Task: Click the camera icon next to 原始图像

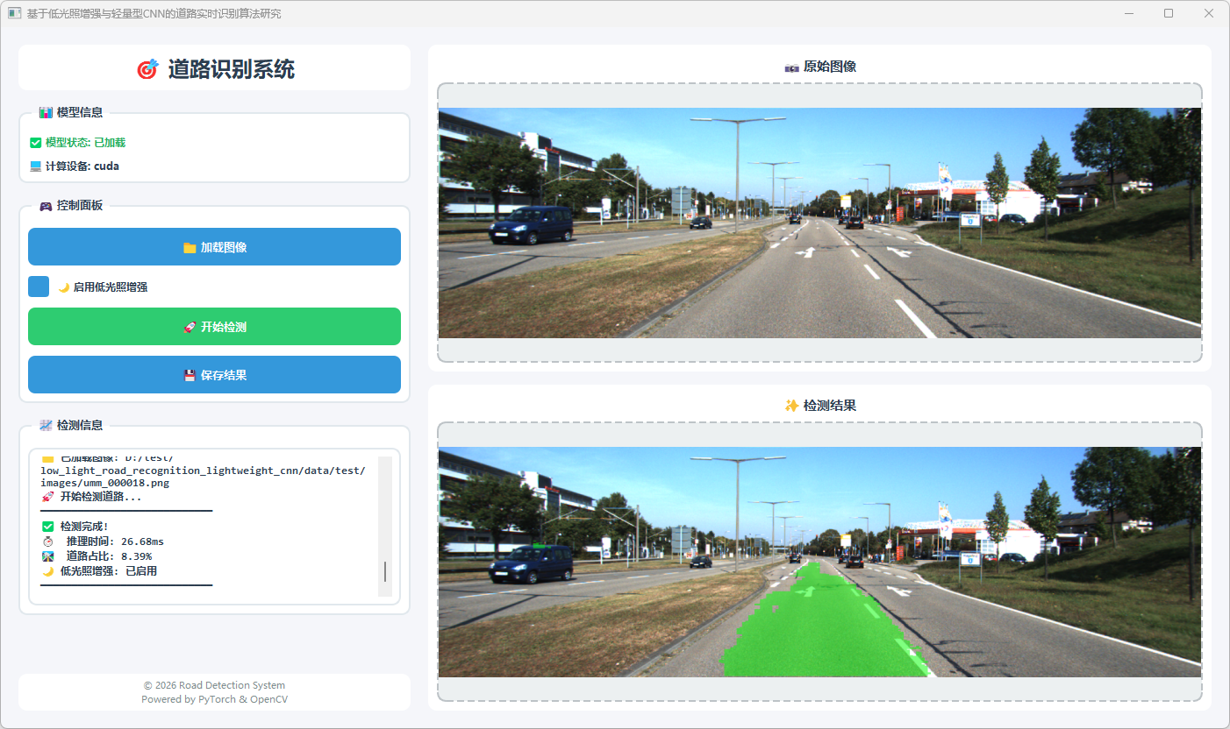Action: click(791, 67)
